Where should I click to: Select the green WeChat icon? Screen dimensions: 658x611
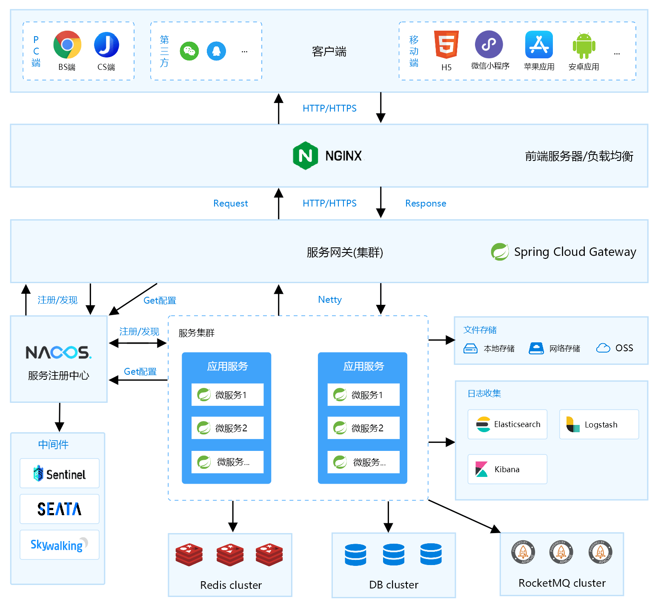pyautogui.click(x=189, y=51)
